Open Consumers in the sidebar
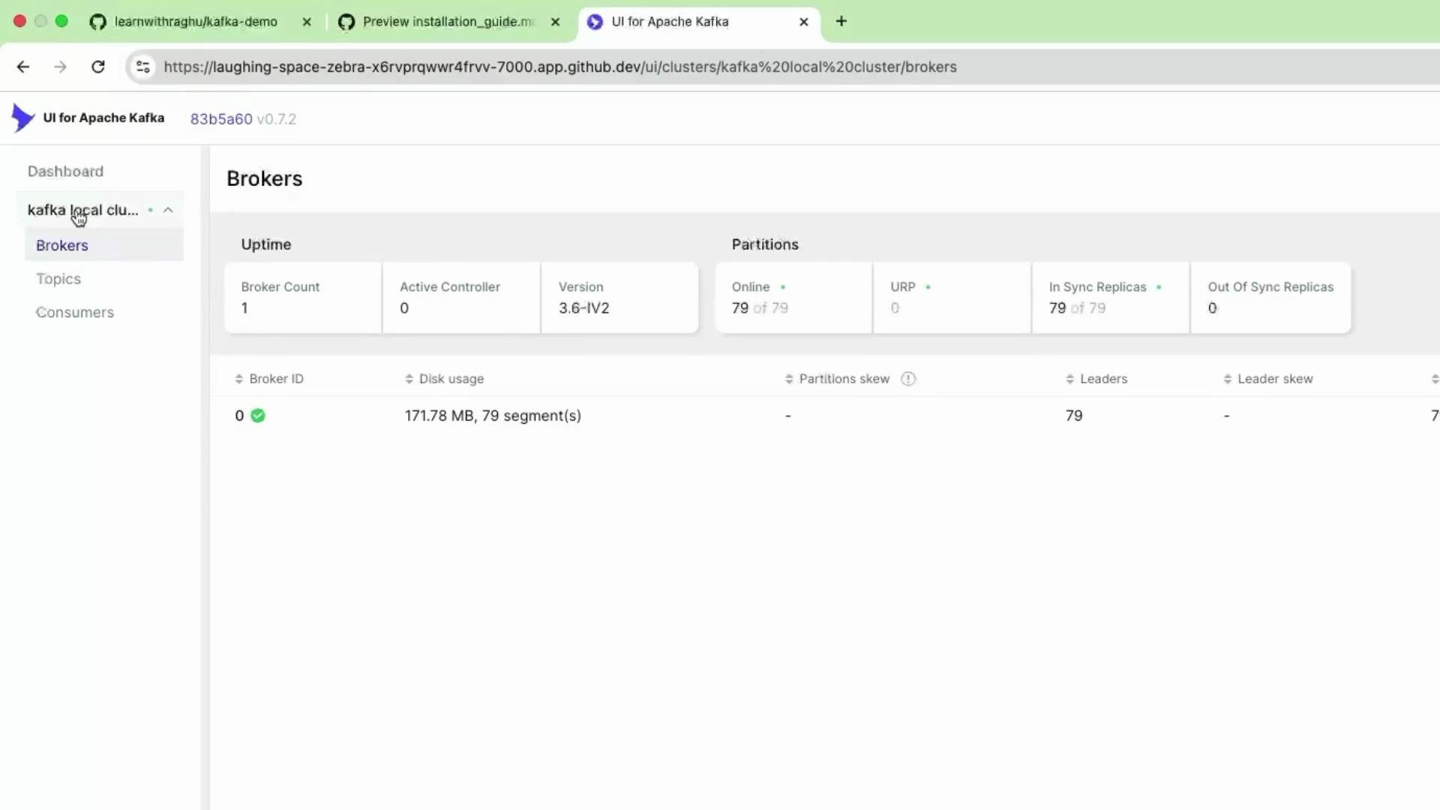Viewport: 1440px width, 810px height. tap(75, 312)
